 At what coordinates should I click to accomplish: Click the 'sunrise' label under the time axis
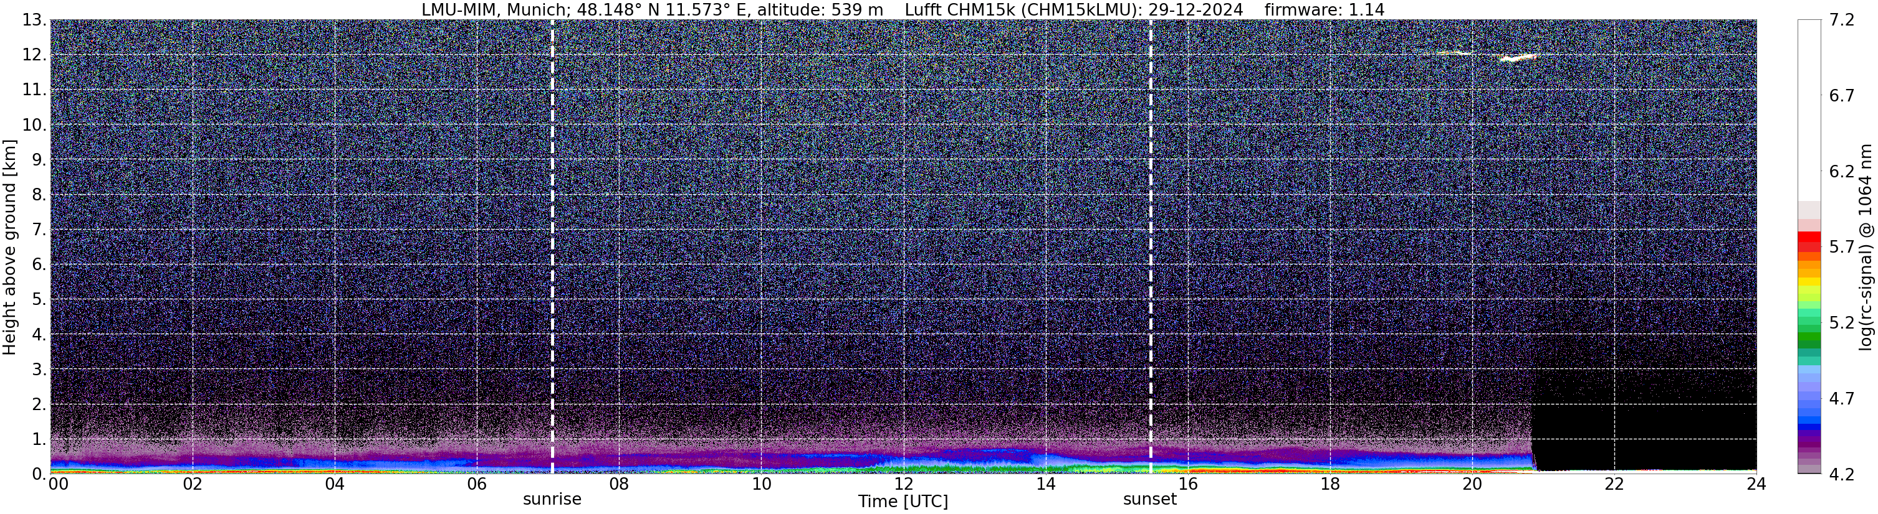pos(552,500)
